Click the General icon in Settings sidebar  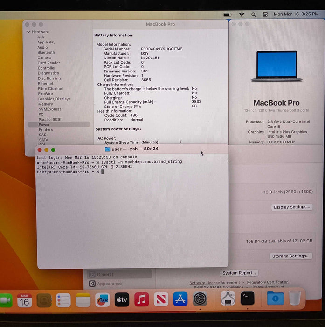92,275
